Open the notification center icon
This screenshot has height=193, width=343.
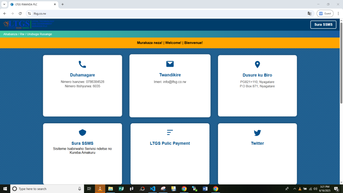[x=337, y=189]
